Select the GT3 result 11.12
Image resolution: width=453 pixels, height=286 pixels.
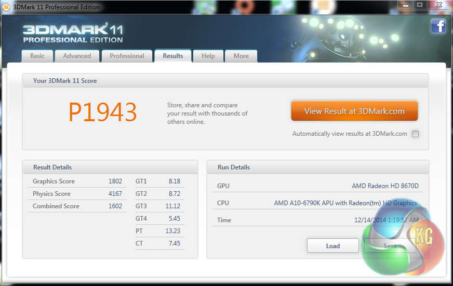(173, 206)
